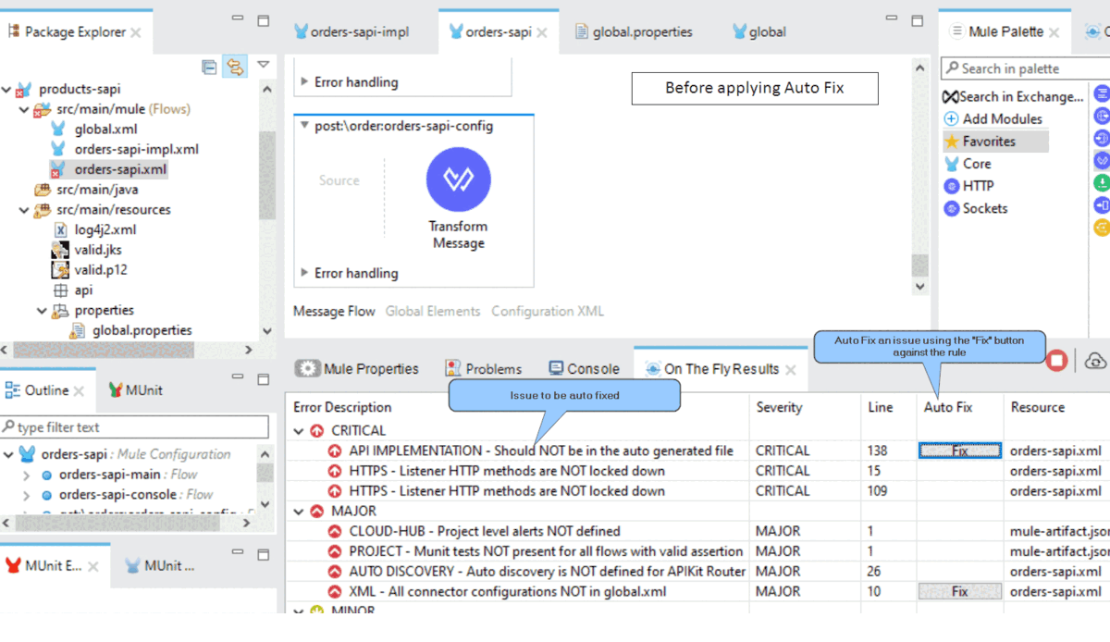Click the red stop button in On The Fly Results
This screenshot has height=642, width=1110.
pos(1056,362)
